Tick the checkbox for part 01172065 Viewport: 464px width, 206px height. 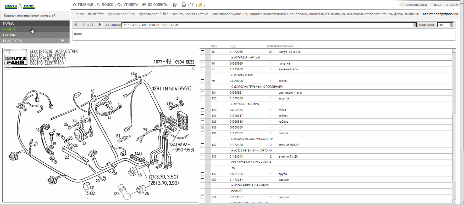(202, 52)
